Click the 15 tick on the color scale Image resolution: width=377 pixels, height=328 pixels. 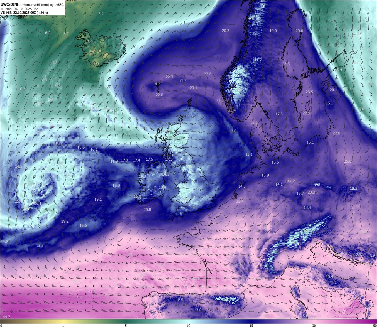point(251,326)
